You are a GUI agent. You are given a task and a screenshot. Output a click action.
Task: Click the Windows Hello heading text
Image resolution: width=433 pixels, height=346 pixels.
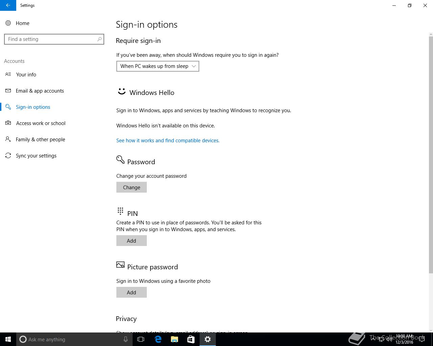(152, 93)
